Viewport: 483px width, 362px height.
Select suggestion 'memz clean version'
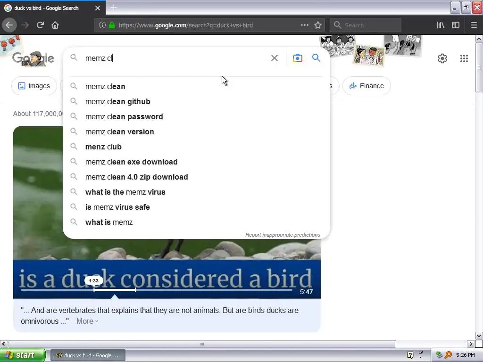pyautogui.click(x=196, y=132)
